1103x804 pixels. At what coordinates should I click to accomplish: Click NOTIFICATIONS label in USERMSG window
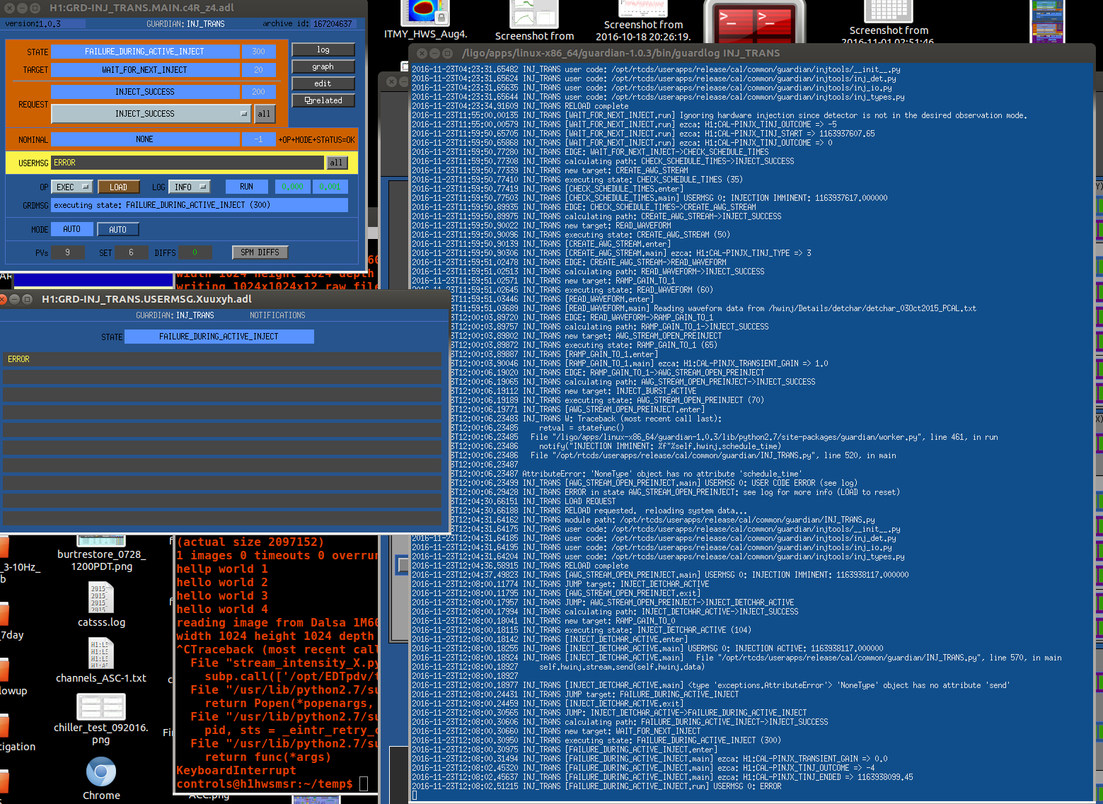click(277, 315)
